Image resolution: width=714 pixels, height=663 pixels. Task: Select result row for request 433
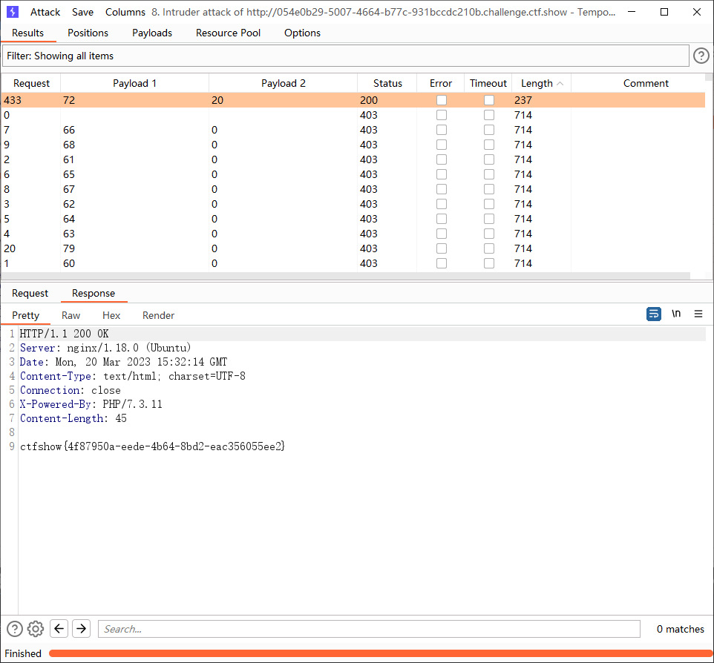coord(353,100)
